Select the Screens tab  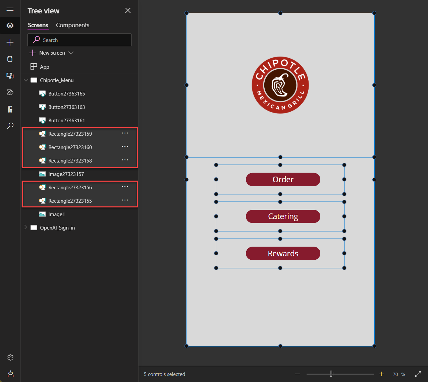click(38, 25)
